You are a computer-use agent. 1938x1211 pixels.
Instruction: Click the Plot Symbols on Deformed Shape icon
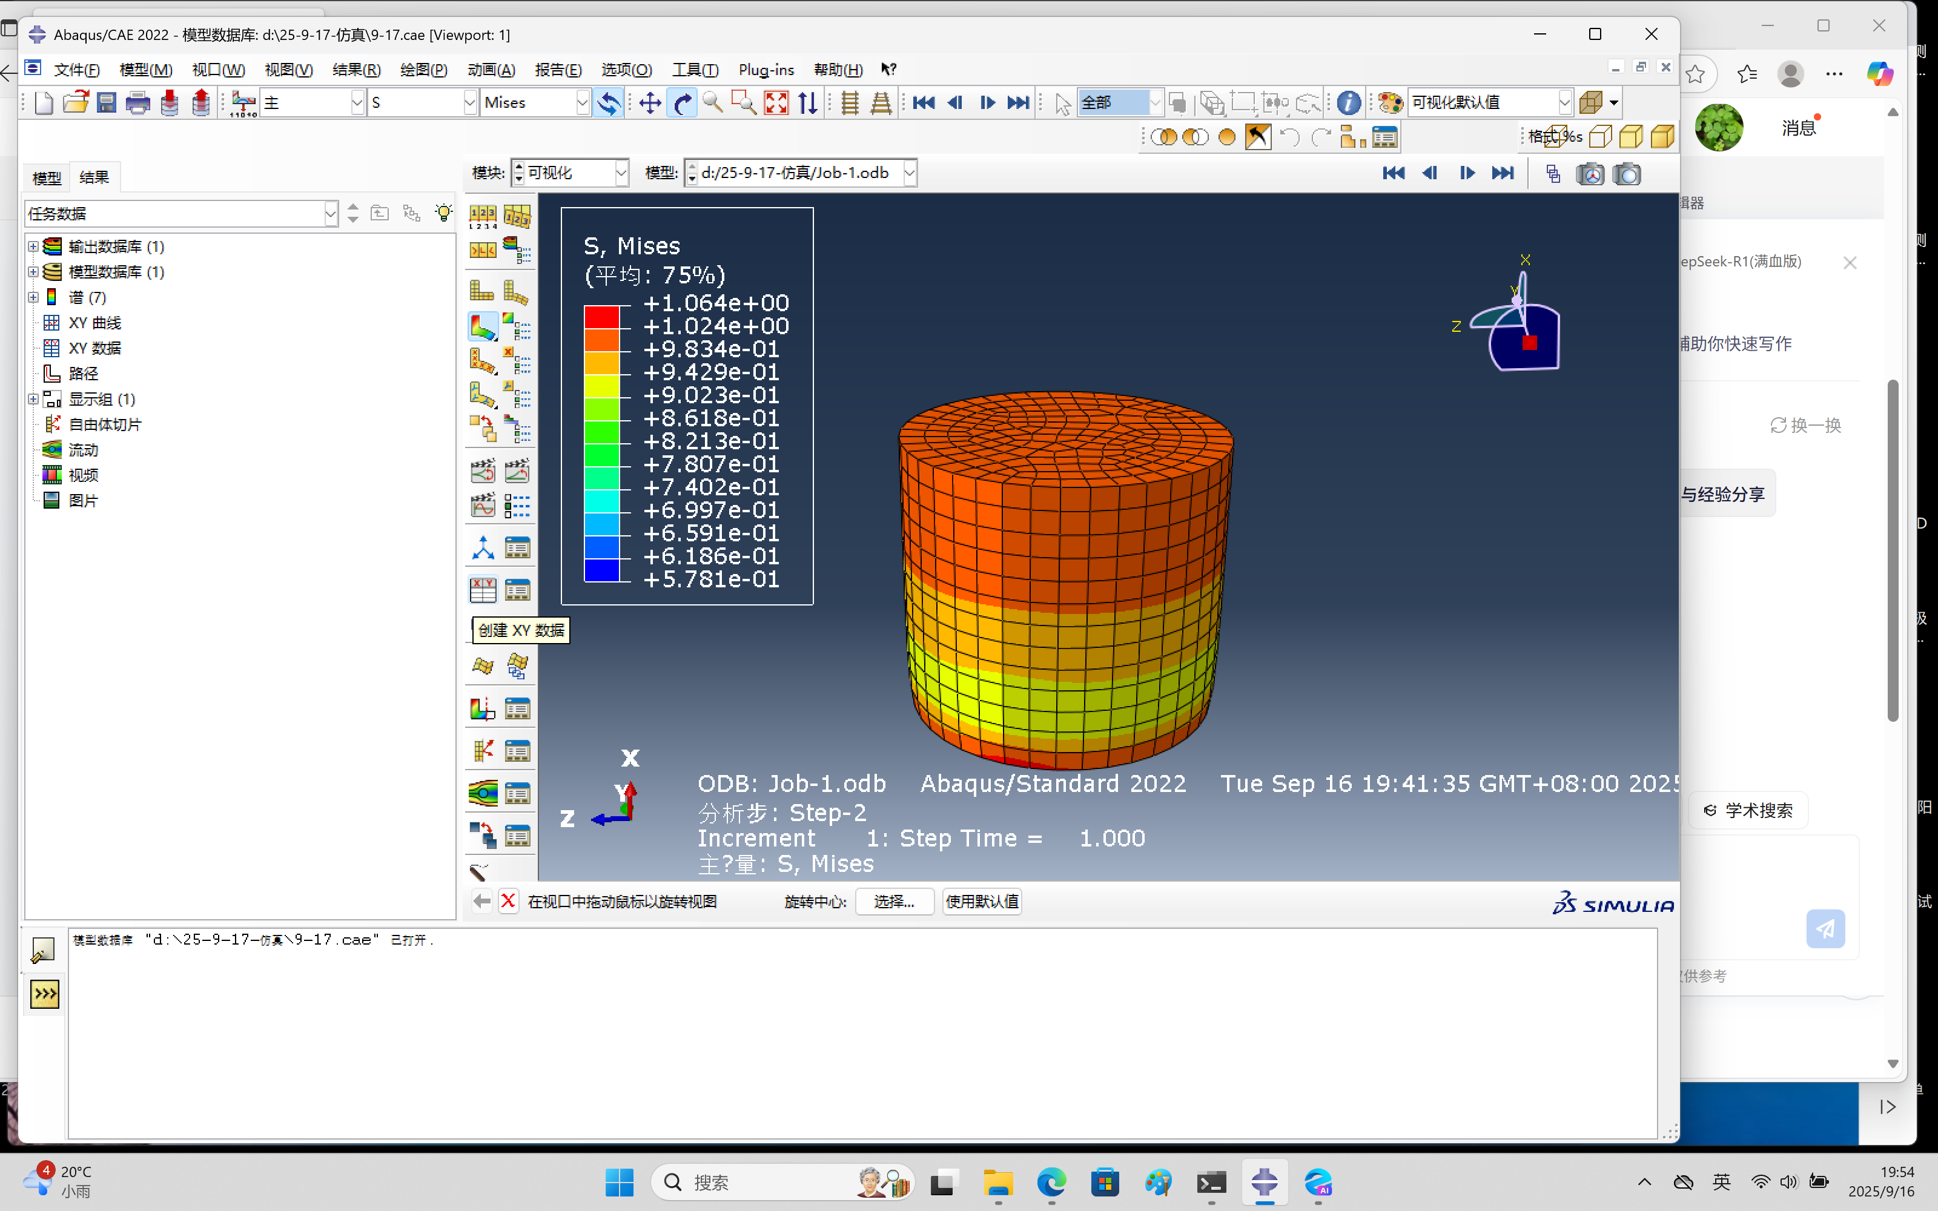coord(483,361)
